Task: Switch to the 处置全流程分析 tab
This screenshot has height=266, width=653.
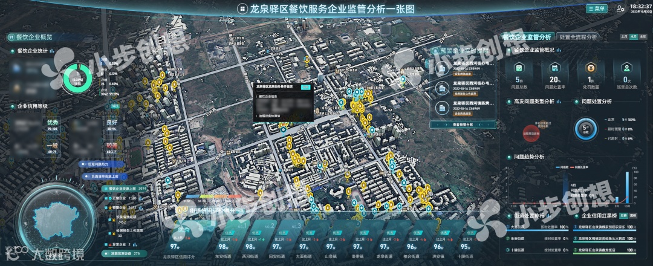Action: point(578,37)
